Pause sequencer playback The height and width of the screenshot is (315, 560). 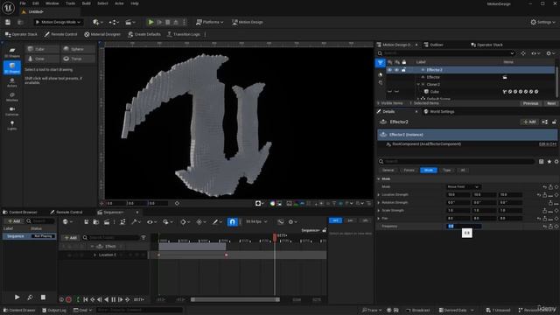tap(113, 299)
